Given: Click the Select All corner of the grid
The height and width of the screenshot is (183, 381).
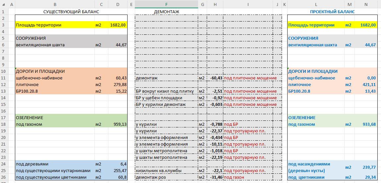Looking at the screenshot, I should [3, 4].
